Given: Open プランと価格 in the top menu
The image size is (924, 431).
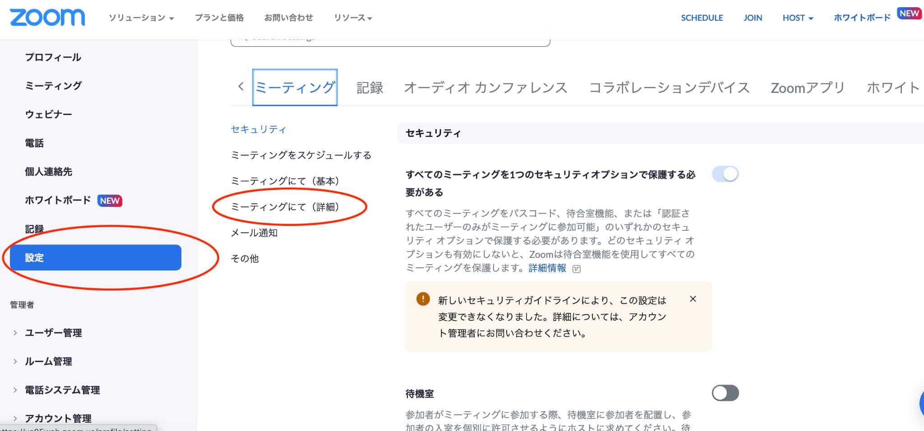Looking at the screenshot, I should tap(219, 18).
